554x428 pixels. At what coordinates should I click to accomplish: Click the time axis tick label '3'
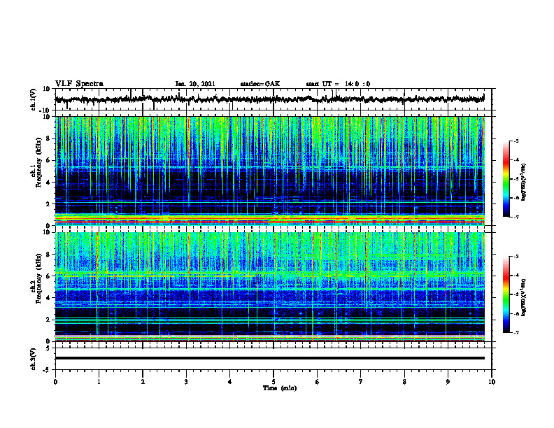[x=186, y=381]
